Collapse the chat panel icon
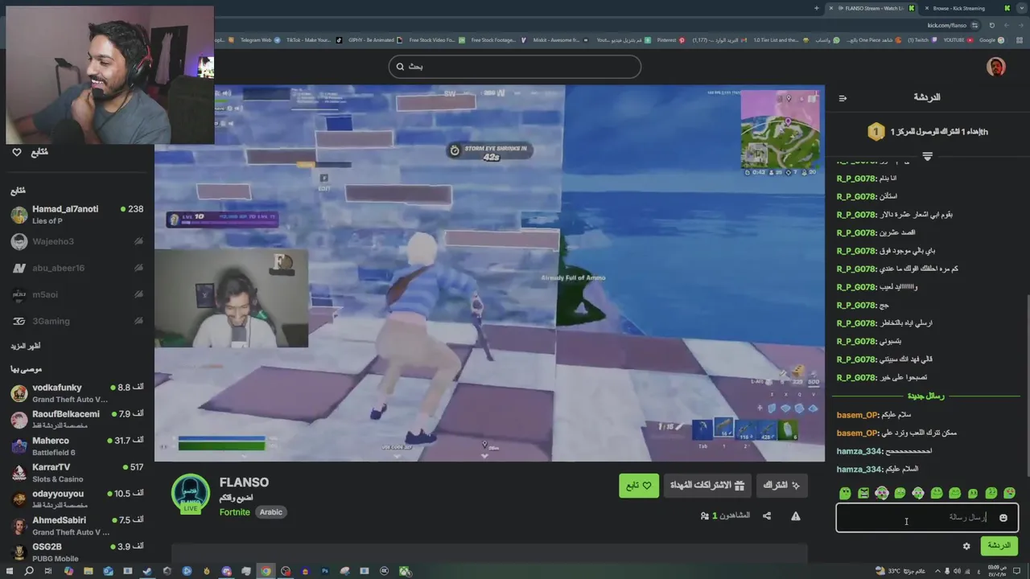1030x579 pixels. [x=843, y=98]
